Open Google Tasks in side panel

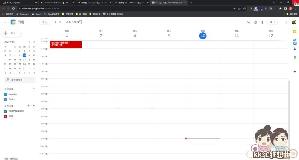pyautogui.click(x=295, y=40)
